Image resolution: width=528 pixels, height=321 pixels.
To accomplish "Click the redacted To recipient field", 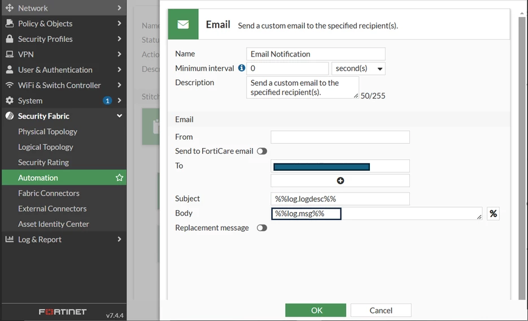I will pyautogui.click(x=340, y=166).
